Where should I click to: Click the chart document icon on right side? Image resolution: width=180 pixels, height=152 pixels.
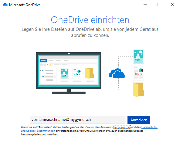pyautogui.click(x=138, y=73)
